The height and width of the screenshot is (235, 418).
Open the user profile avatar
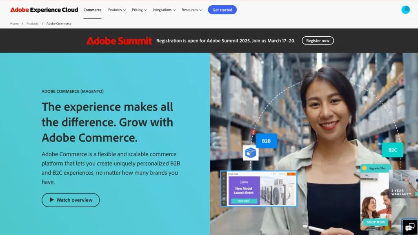405,10
